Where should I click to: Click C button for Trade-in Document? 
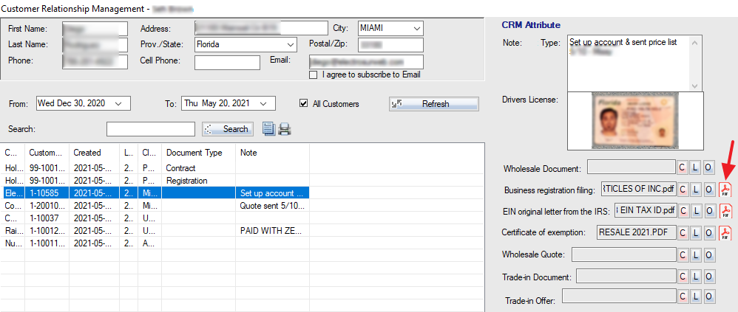(683, 277)
